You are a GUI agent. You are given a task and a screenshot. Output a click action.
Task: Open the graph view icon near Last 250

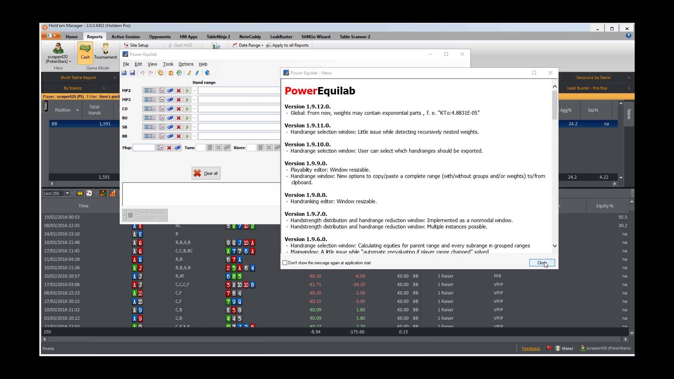112,193
